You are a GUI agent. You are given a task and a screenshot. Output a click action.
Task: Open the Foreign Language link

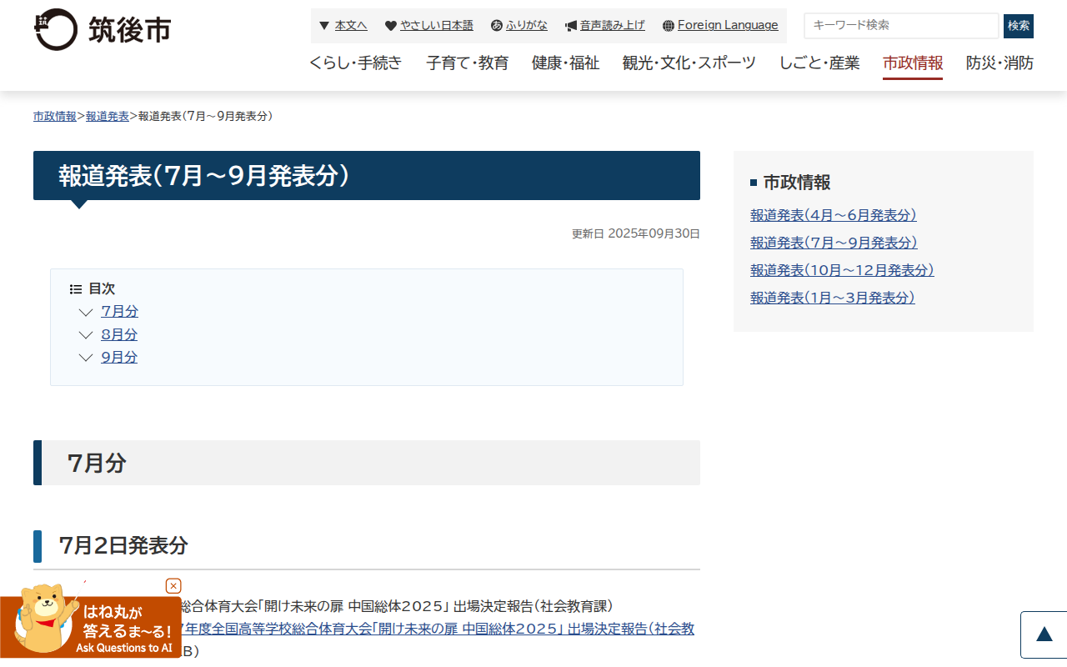coord(728,26)
